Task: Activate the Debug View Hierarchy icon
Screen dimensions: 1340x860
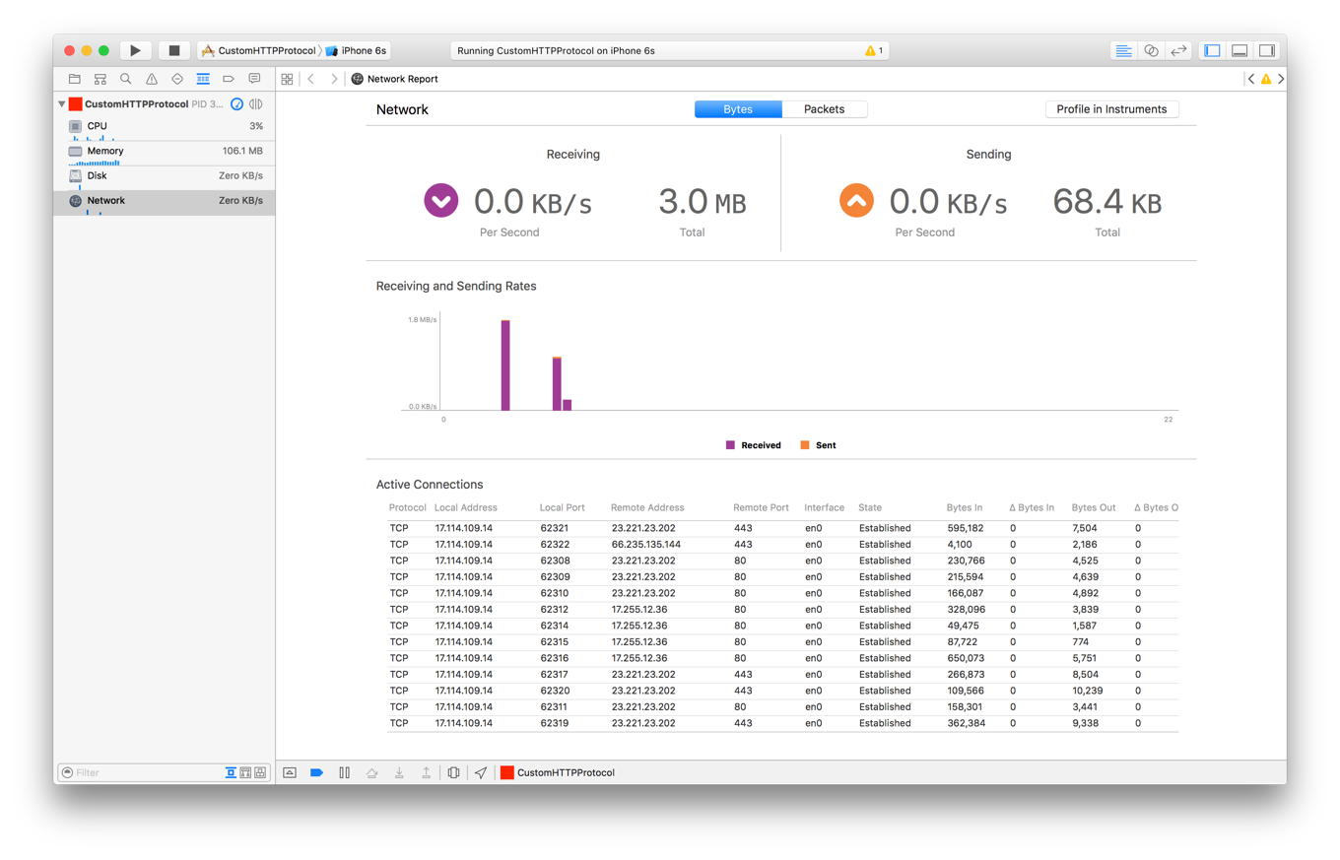Action: pos(452,772)
